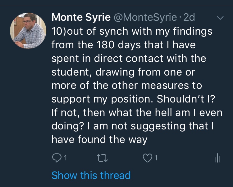Click the like count number beside the heart
This screenshot has width=233, height=187.
tap(156, 159)
